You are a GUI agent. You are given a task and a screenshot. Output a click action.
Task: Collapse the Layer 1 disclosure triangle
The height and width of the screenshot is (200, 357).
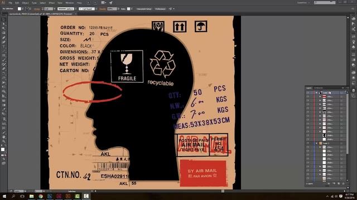pos(316,143)
